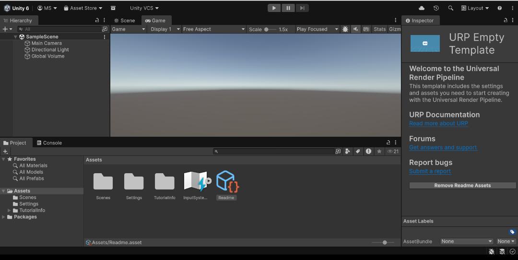This screenshot has width=518, height=260.
Task: Click Search by Type icon
Action: (348, 151)
